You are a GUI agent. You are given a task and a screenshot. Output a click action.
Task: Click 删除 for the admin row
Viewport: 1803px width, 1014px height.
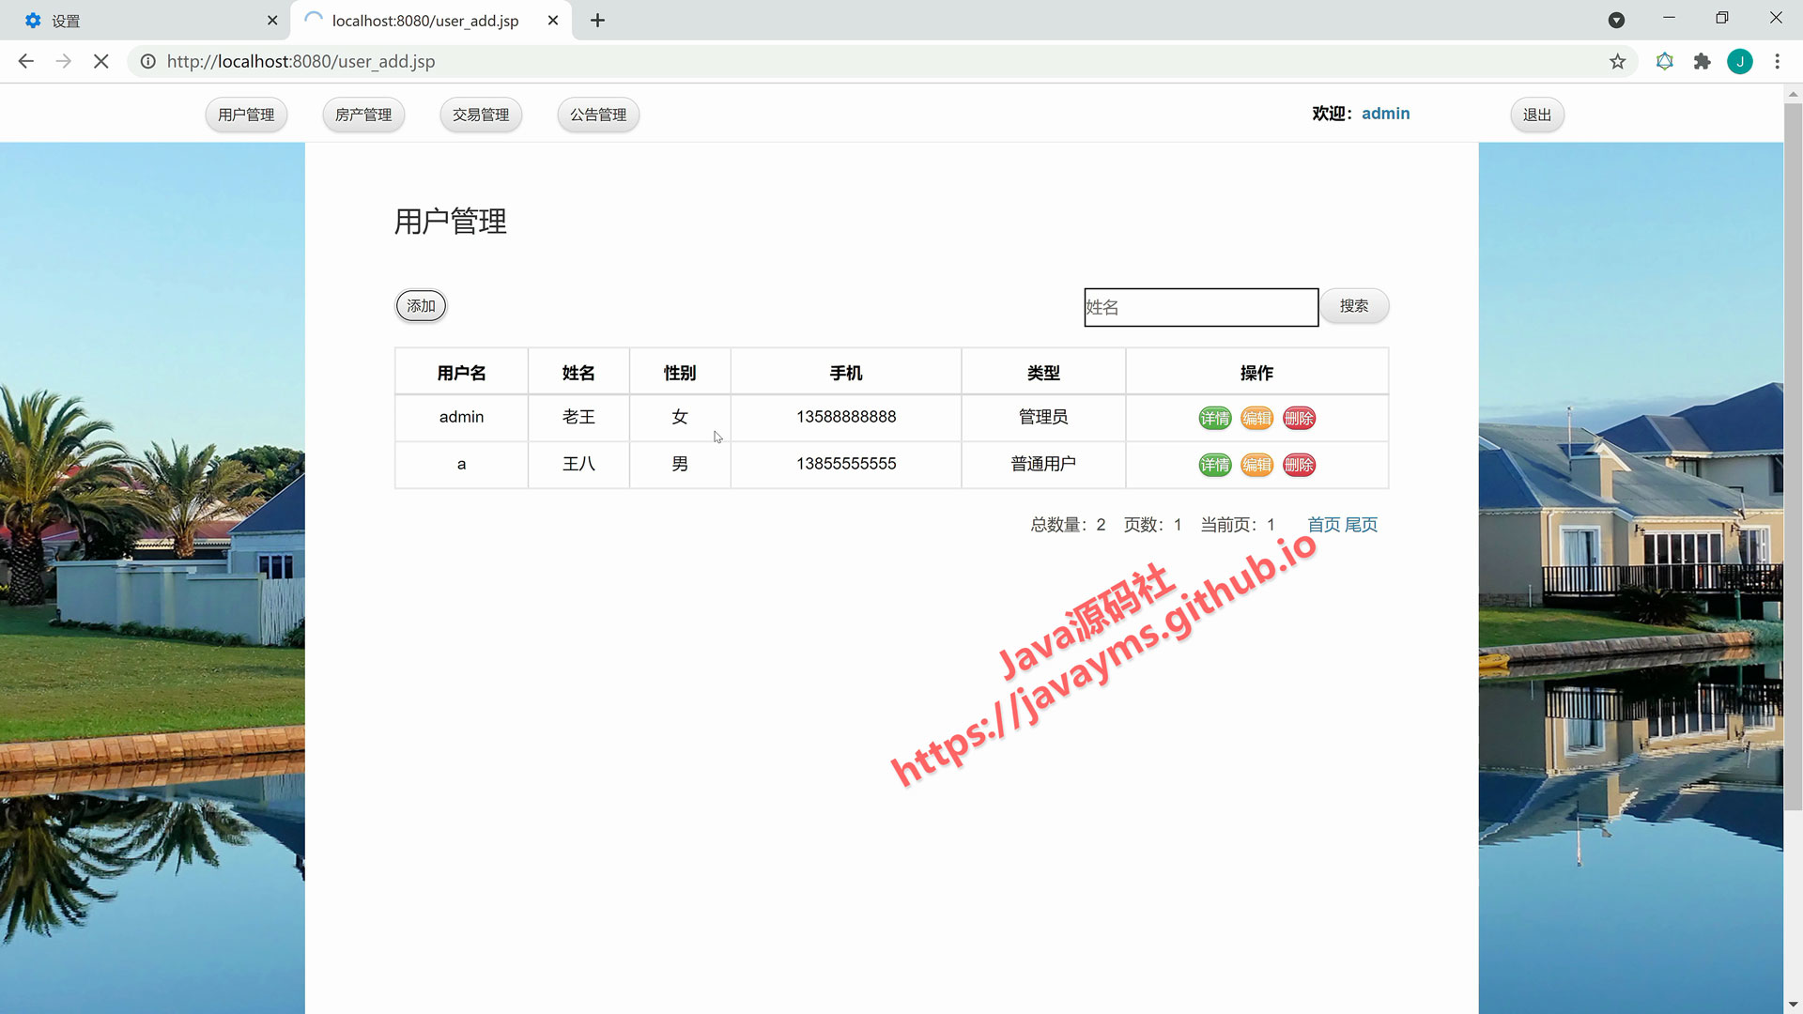(1299, 418)
